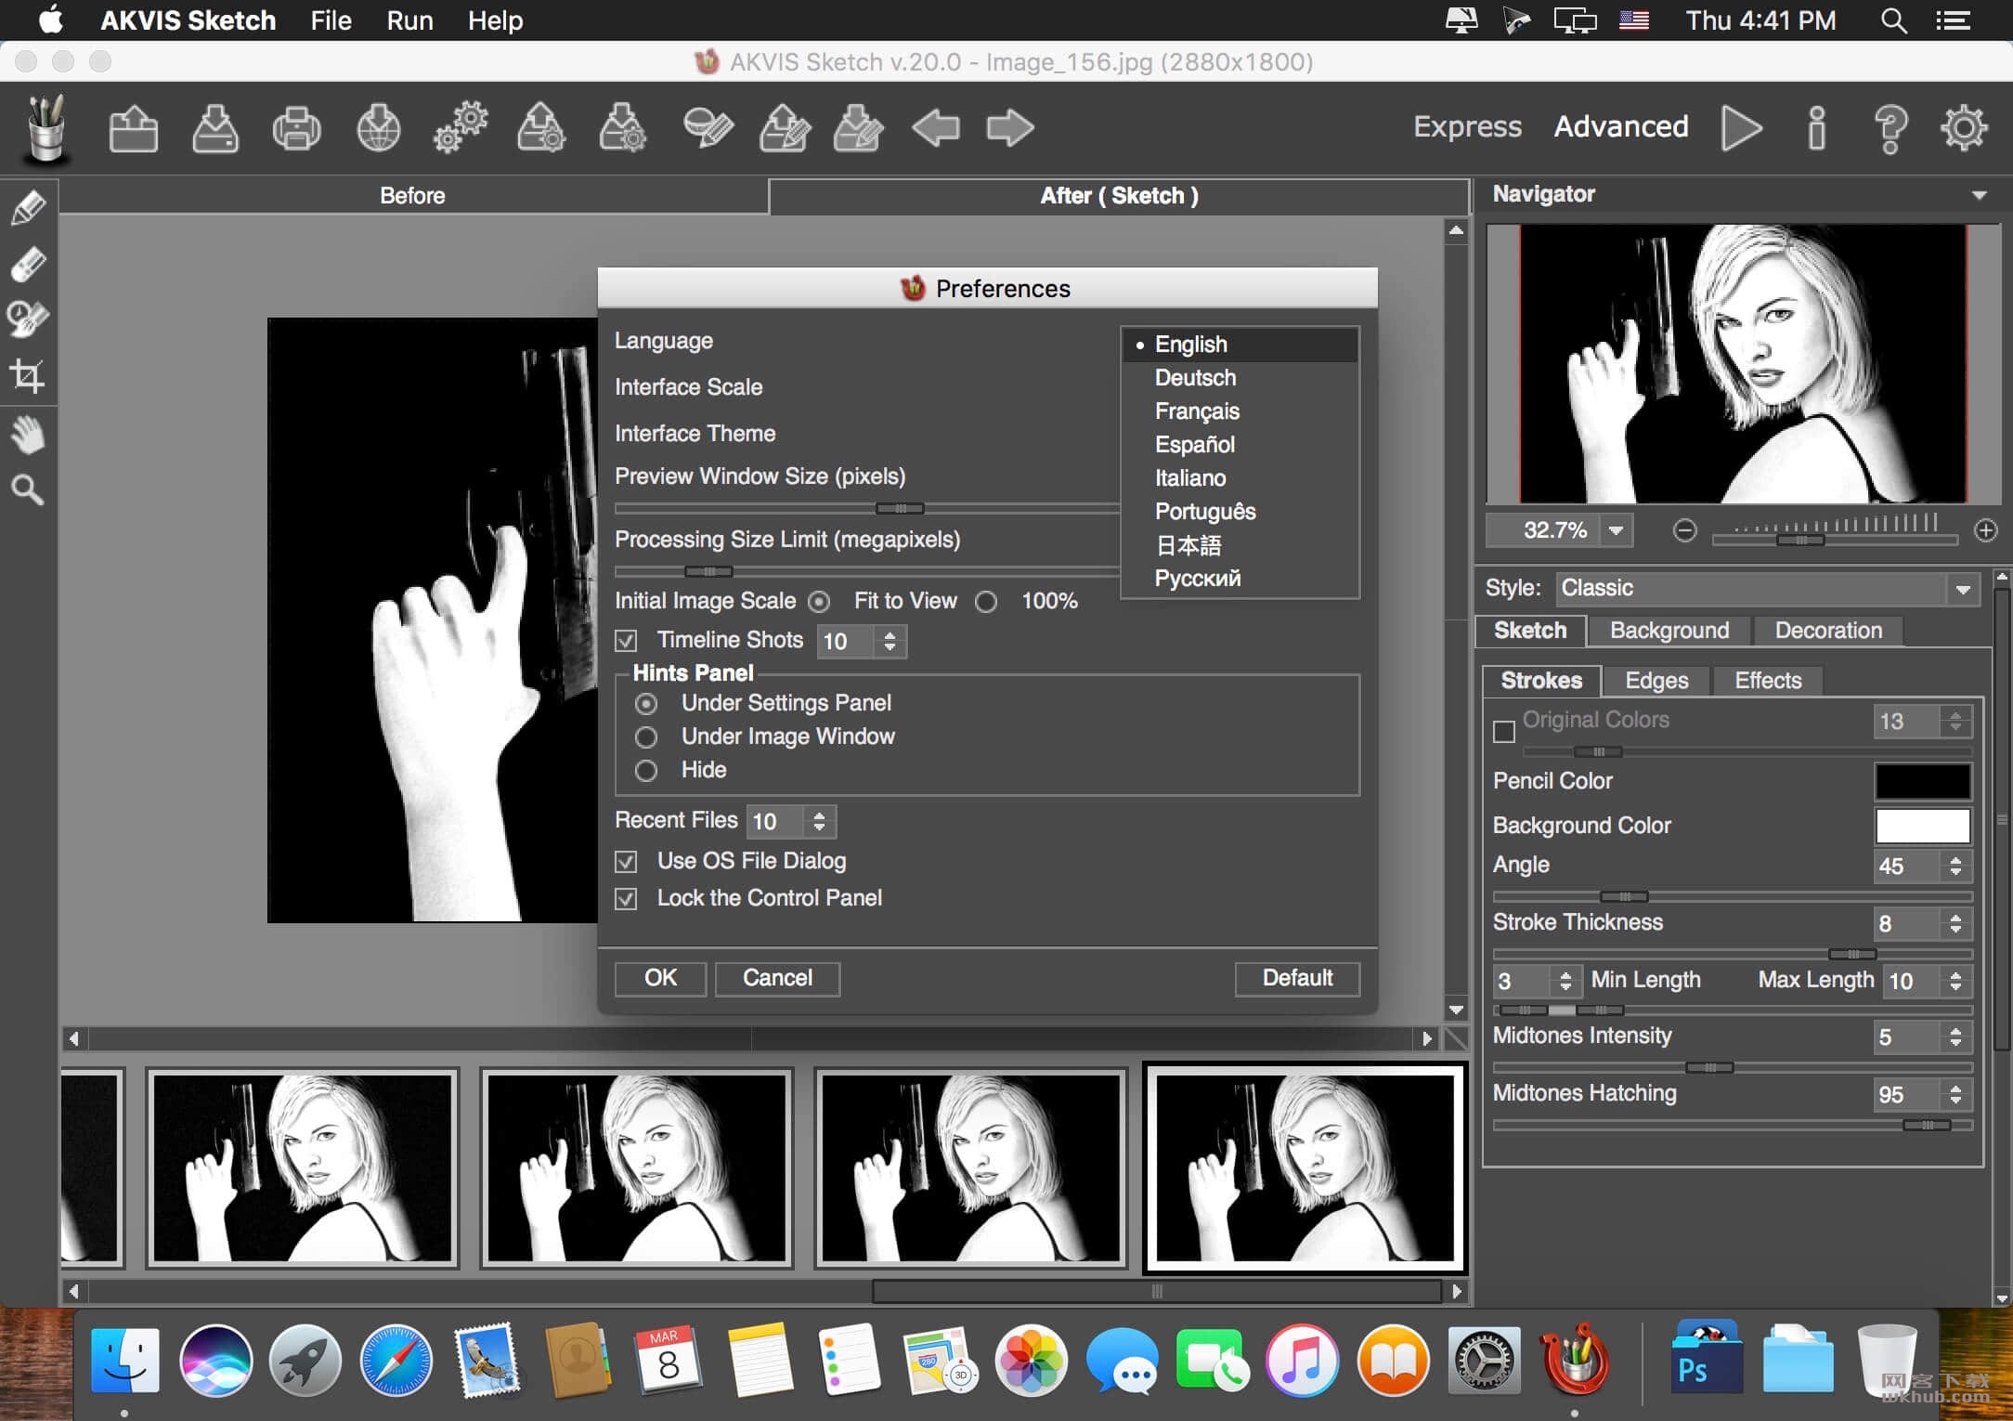Image resolution: width=2013 pixels, height=1421 pixels.
Task: Open Preferences gear icon in toolbar
Action: (1964, 127)
